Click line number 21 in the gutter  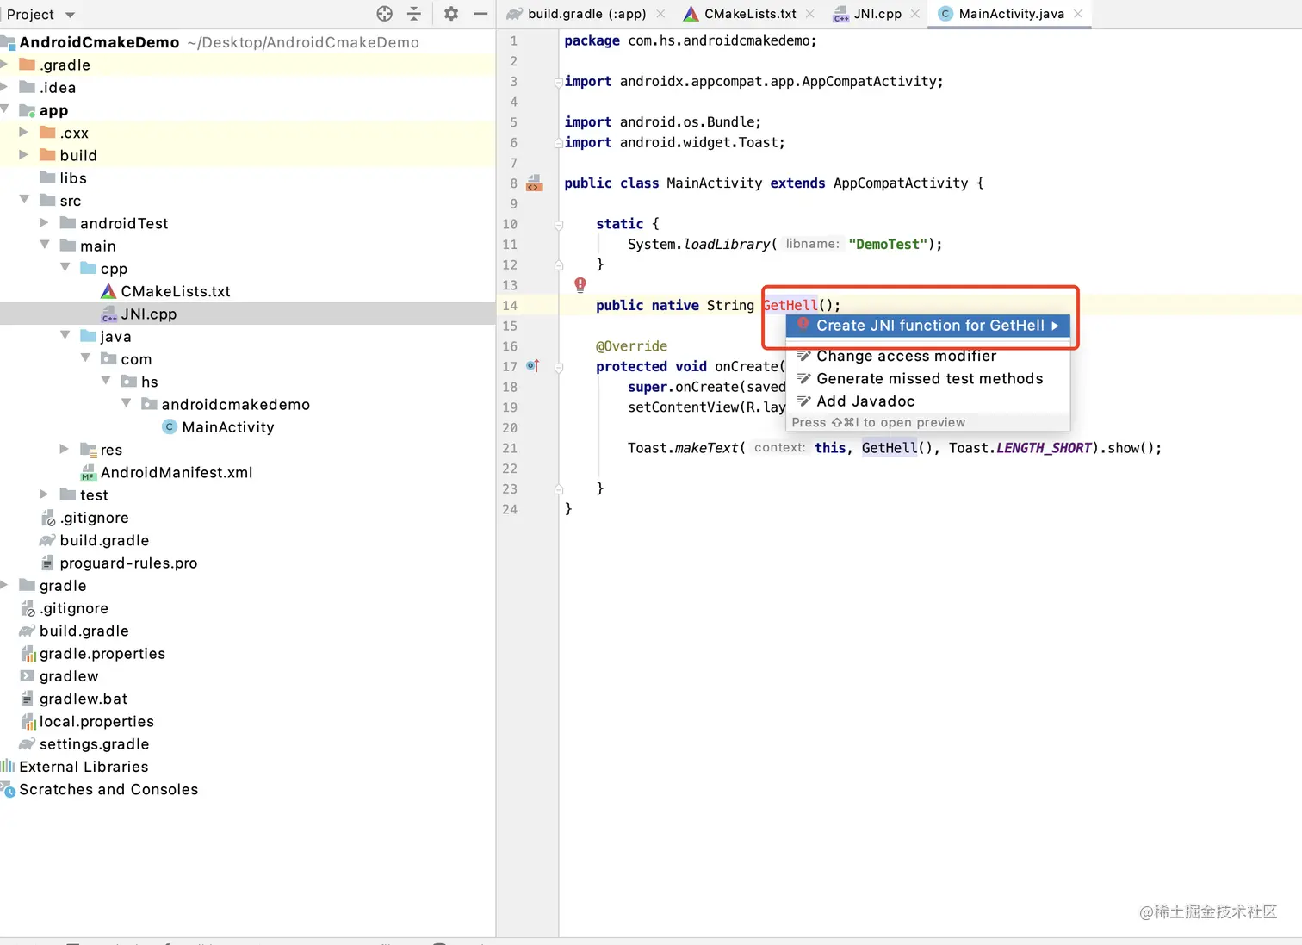pos(510,449)
